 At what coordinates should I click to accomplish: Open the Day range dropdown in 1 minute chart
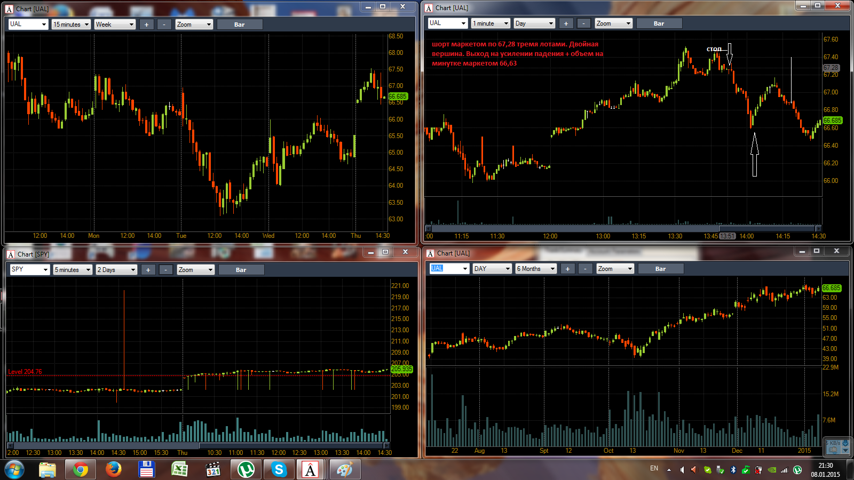(534, 23)
